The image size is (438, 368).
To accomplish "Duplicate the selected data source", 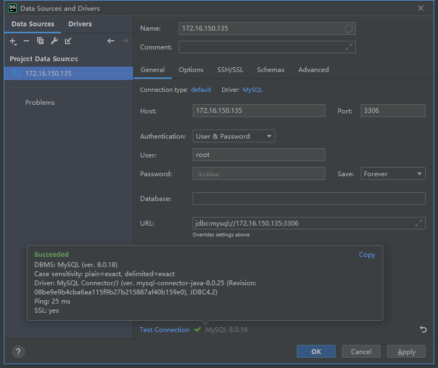I will (40, 41).
